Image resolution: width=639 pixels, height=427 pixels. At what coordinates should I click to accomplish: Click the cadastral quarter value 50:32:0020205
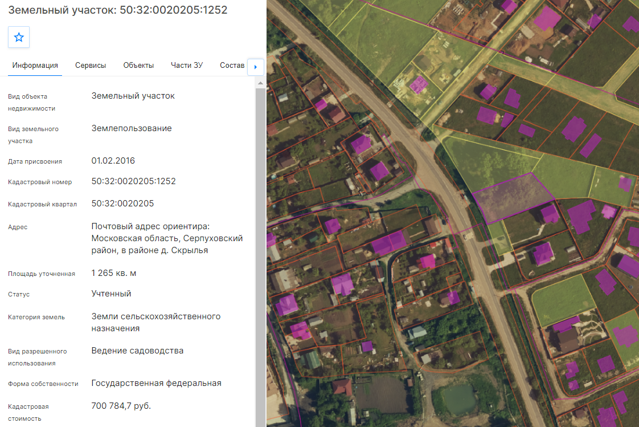pos(122,204)
